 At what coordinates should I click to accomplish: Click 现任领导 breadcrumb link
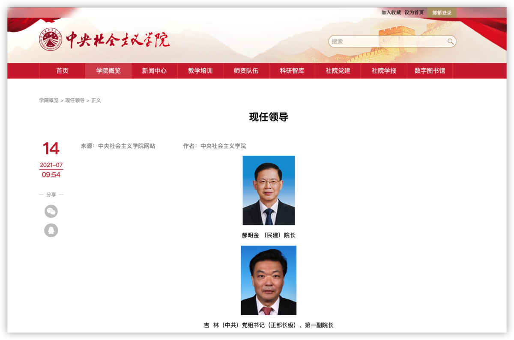pyautogui.click(x=75, y=101)
